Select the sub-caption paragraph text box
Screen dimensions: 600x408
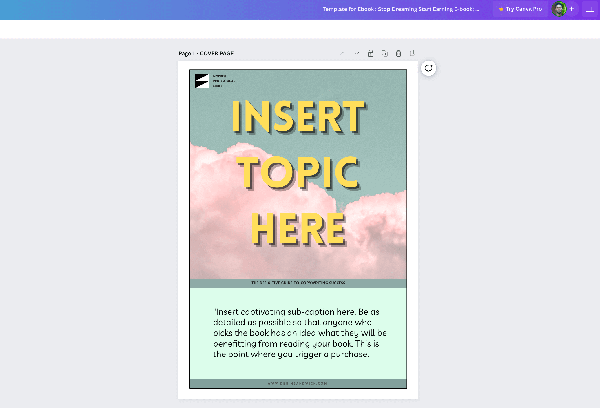click(x=300, y=333)
